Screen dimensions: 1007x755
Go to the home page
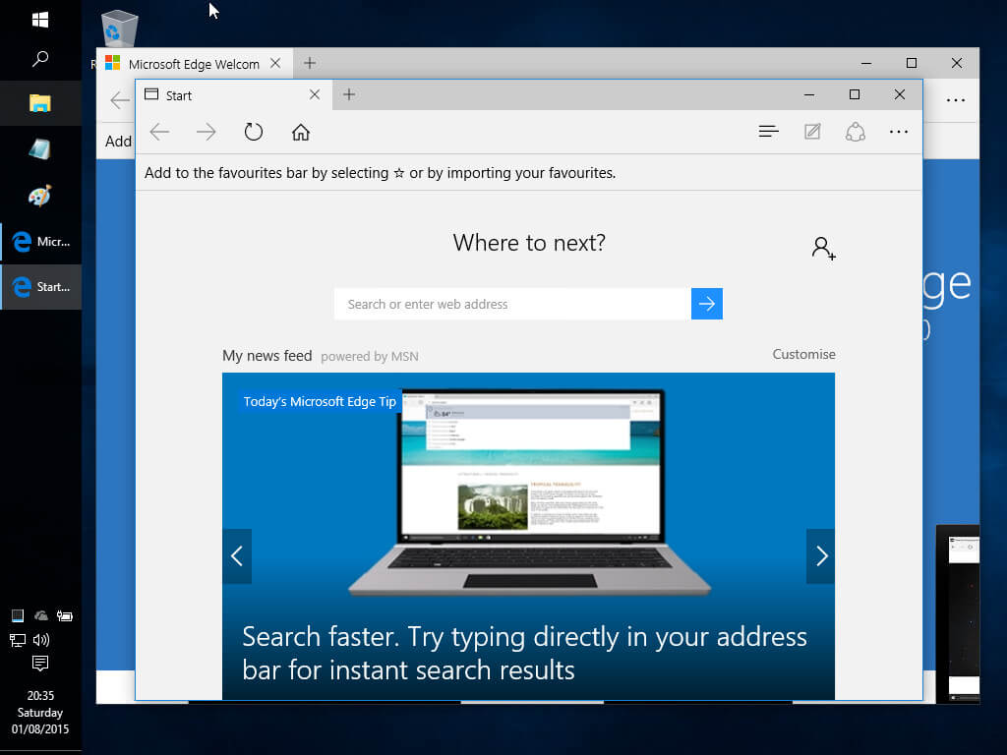pos(301,133)
